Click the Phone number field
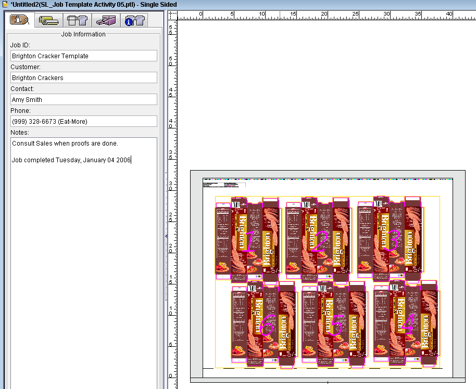Image resolution: width=476 pixels, height=389 pixels. 84,121
